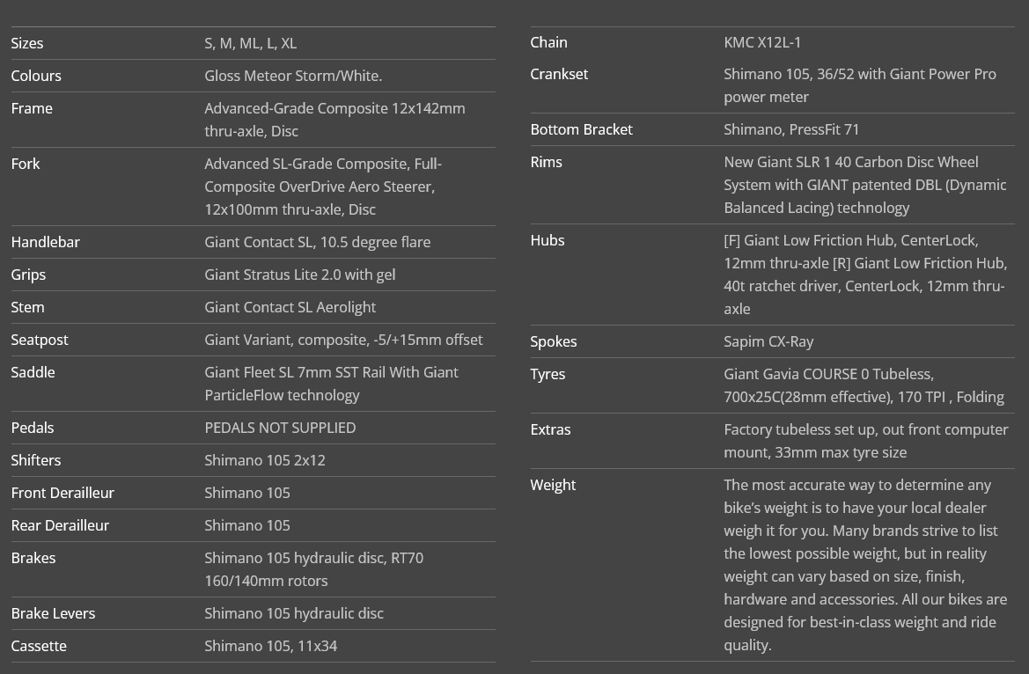Click the 'Chain' label
The width and height of the screenshot is (1029, 674).
tap(548, 42)
